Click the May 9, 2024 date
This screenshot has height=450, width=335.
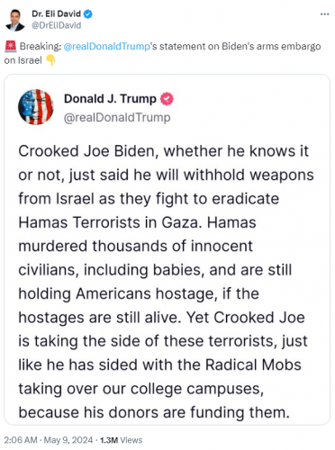click(68, 440)
